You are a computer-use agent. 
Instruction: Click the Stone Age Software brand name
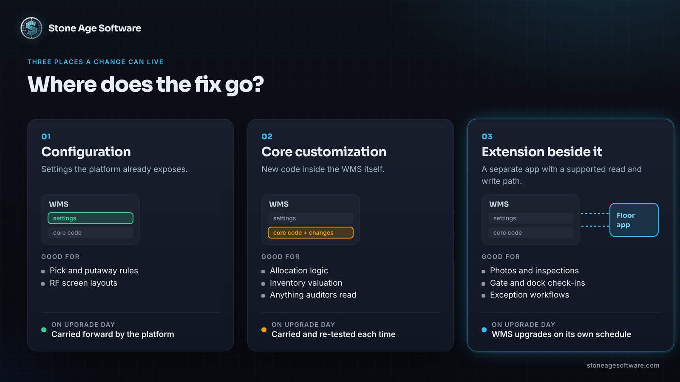pos(95,28)
